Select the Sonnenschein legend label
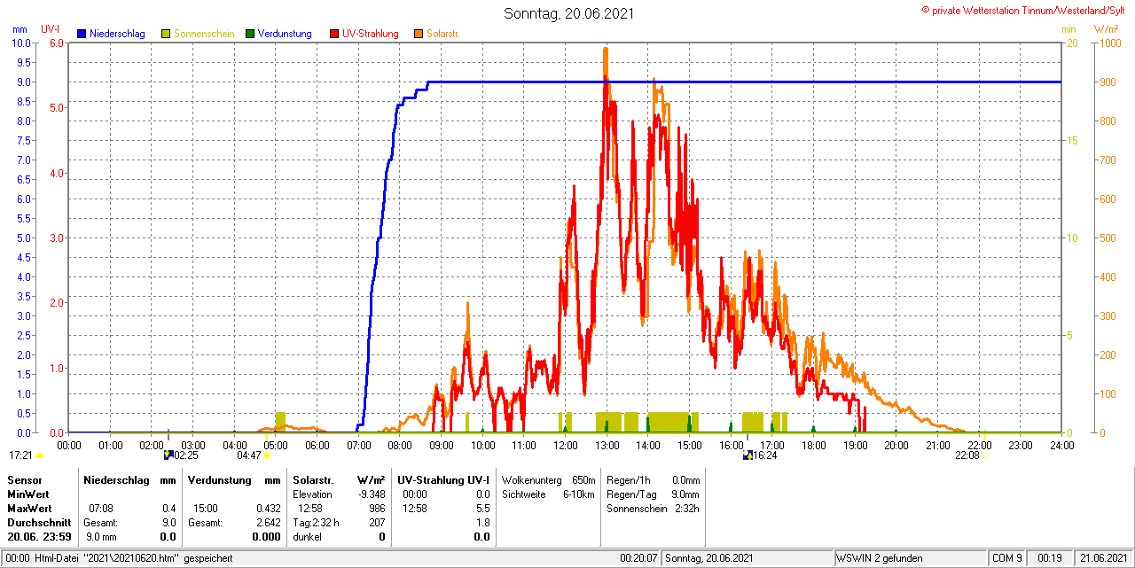Screen dimensions: 1135x568 [x=204, y=34]
